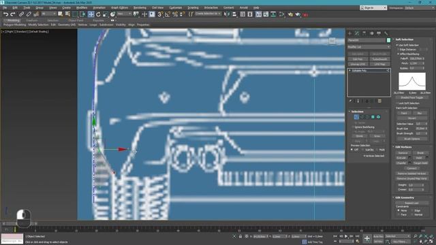This screenshot has height=245, width=436.
Task: Toggle the 3D Snaps icon
Action: 160,14
